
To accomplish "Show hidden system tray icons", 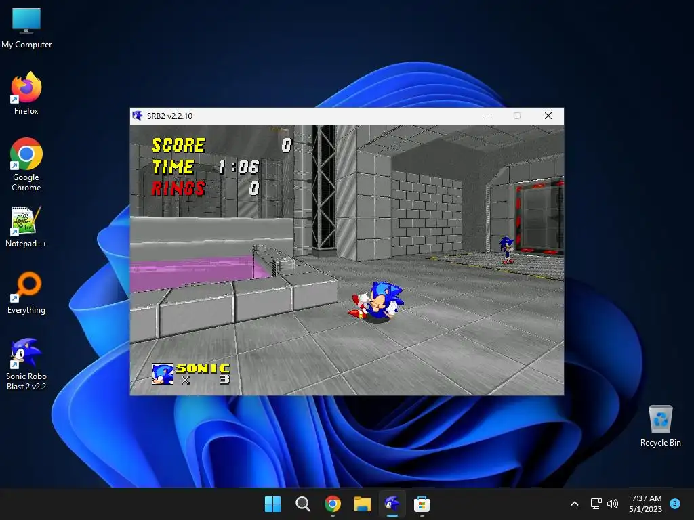I will click(575, 504).
